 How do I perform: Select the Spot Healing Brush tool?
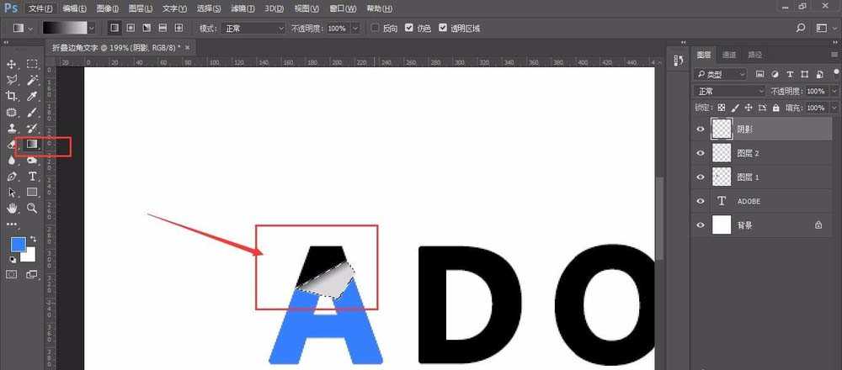click(11, 113)
